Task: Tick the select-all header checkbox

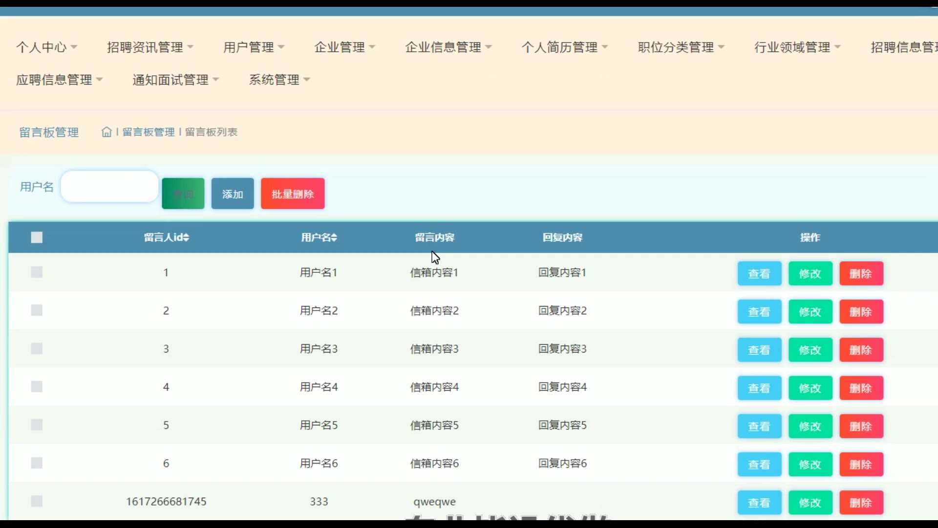Action: [x=37, y=238]
